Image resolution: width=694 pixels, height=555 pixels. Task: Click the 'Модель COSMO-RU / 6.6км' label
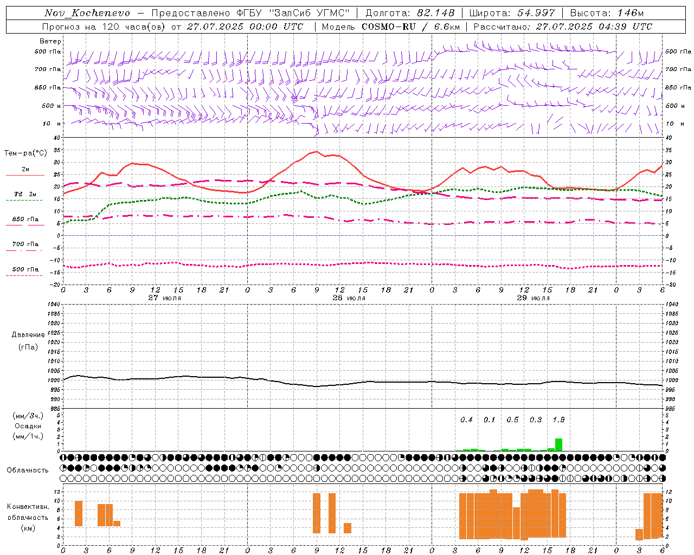(390, 27)
